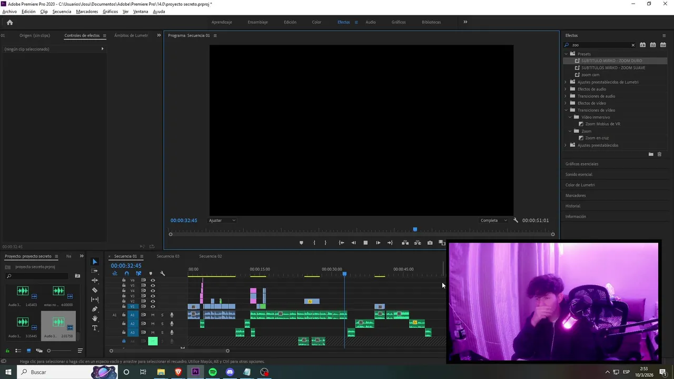Select the Slip tool

(95, 300)
